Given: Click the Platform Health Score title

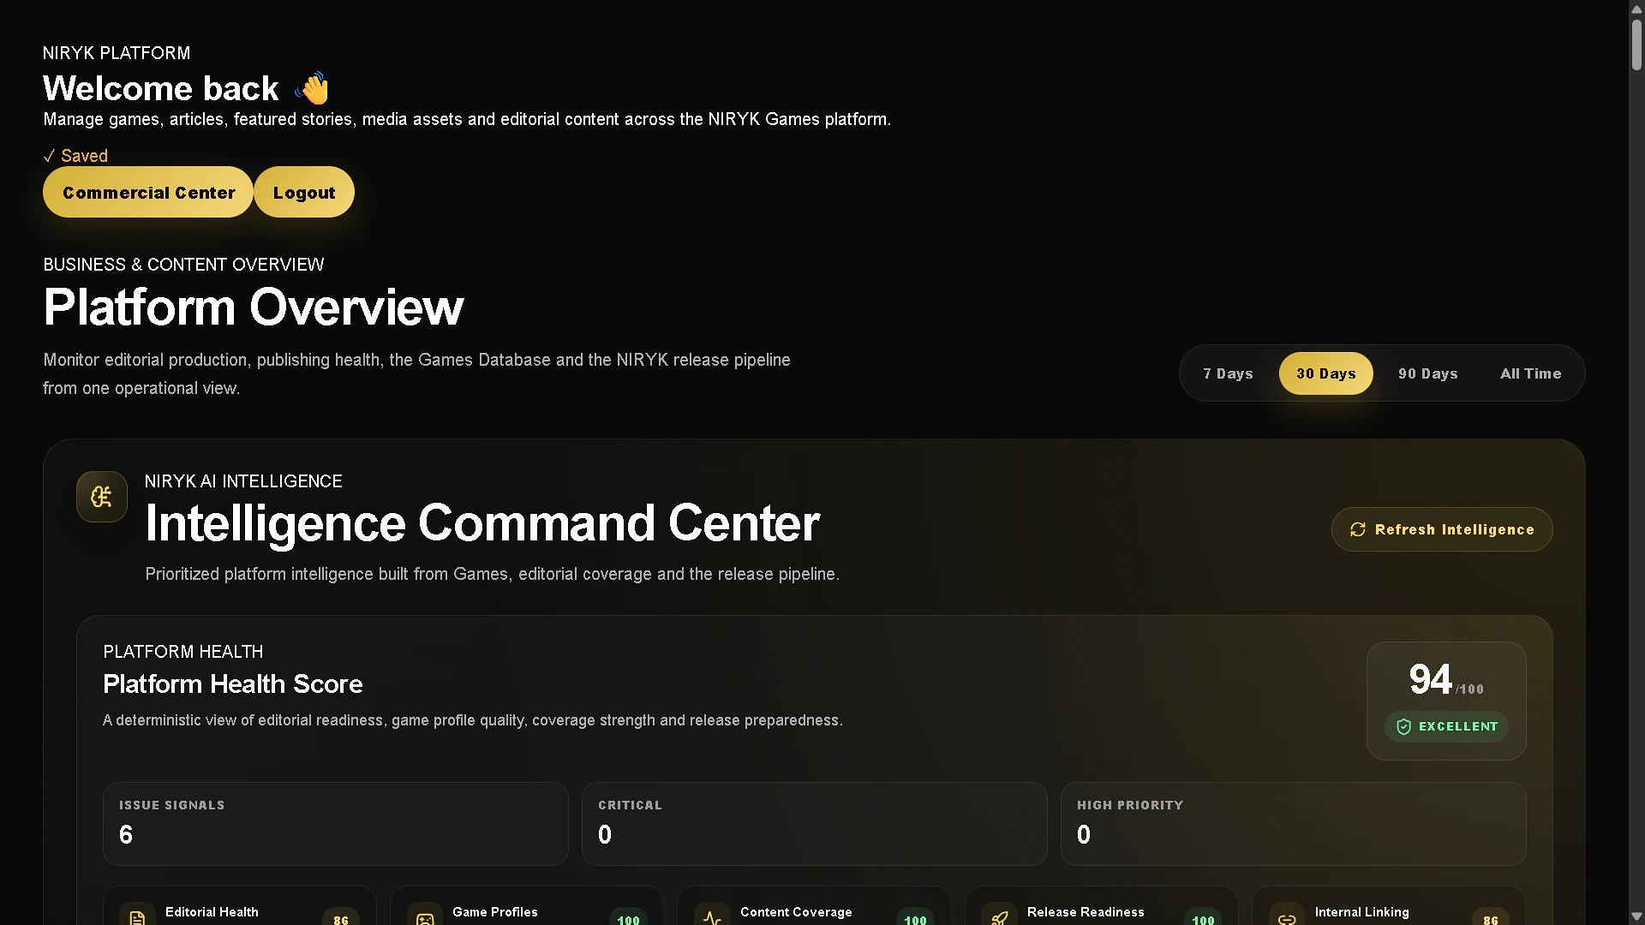Looking at the screenshot, I should coord(233,684).
